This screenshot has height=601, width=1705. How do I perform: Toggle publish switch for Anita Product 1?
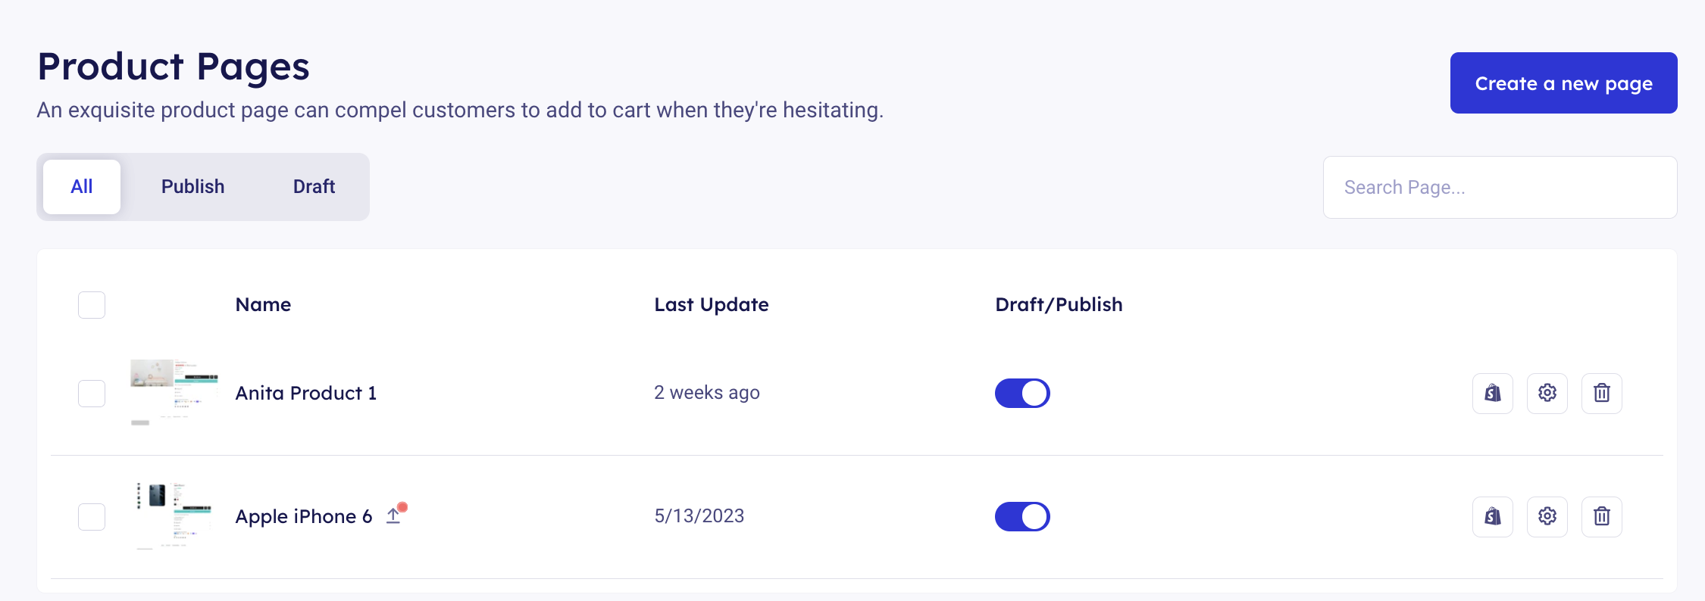coord(1021,393)
